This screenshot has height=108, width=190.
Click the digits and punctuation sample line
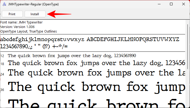[34, 46]
